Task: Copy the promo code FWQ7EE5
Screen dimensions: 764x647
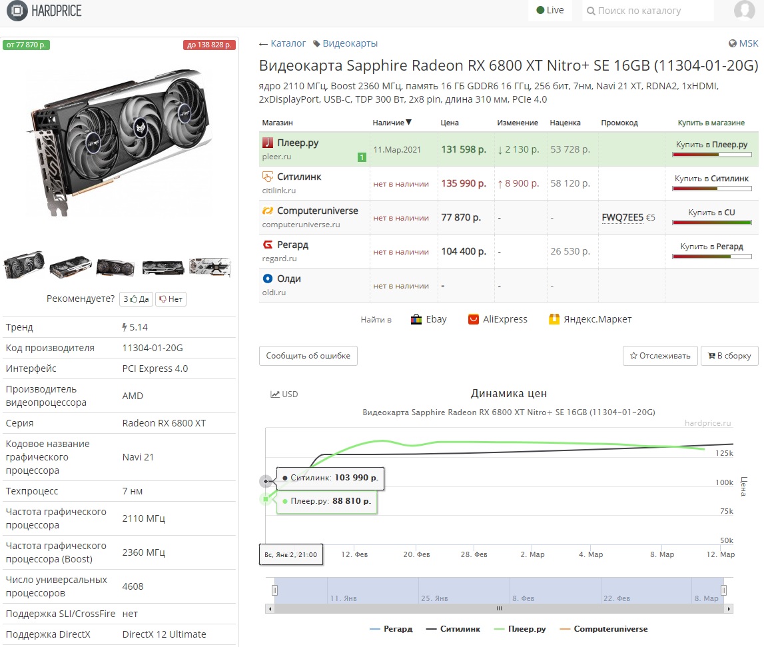Action: coord(622,217)
